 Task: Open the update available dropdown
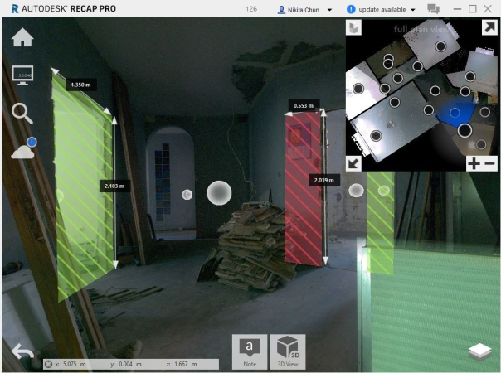[x=380, y=9]
